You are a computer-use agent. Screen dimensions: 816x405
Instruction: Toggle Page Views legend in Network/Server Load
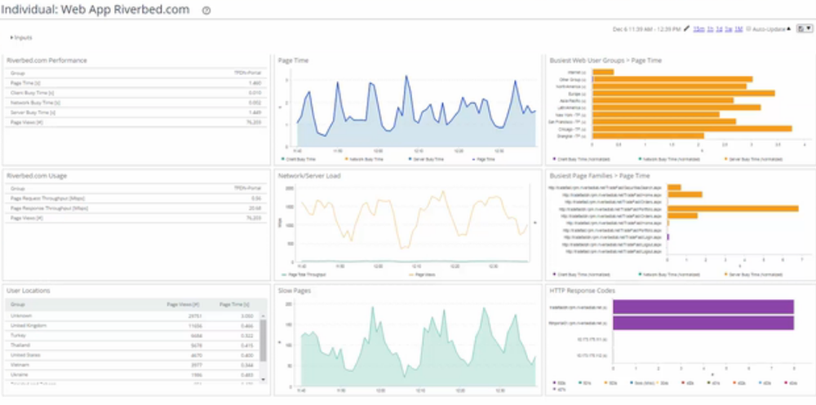[422, 274]
